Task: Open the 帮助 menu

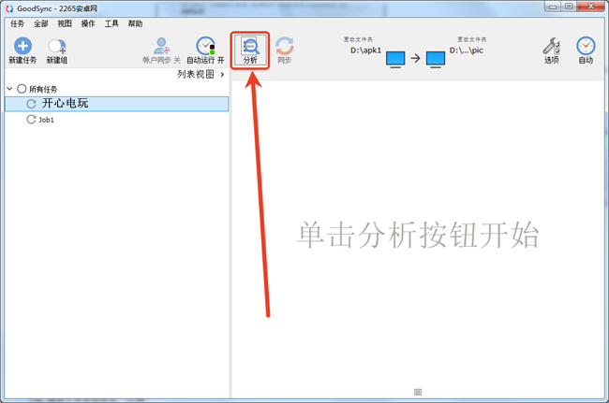Action: click(x=135, y=23)
